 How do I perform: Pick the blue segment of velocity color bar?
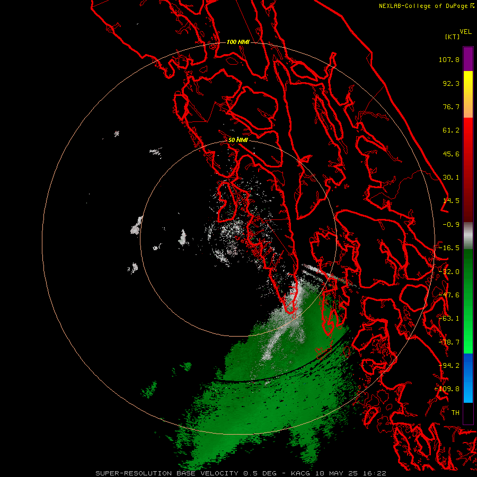468,378
